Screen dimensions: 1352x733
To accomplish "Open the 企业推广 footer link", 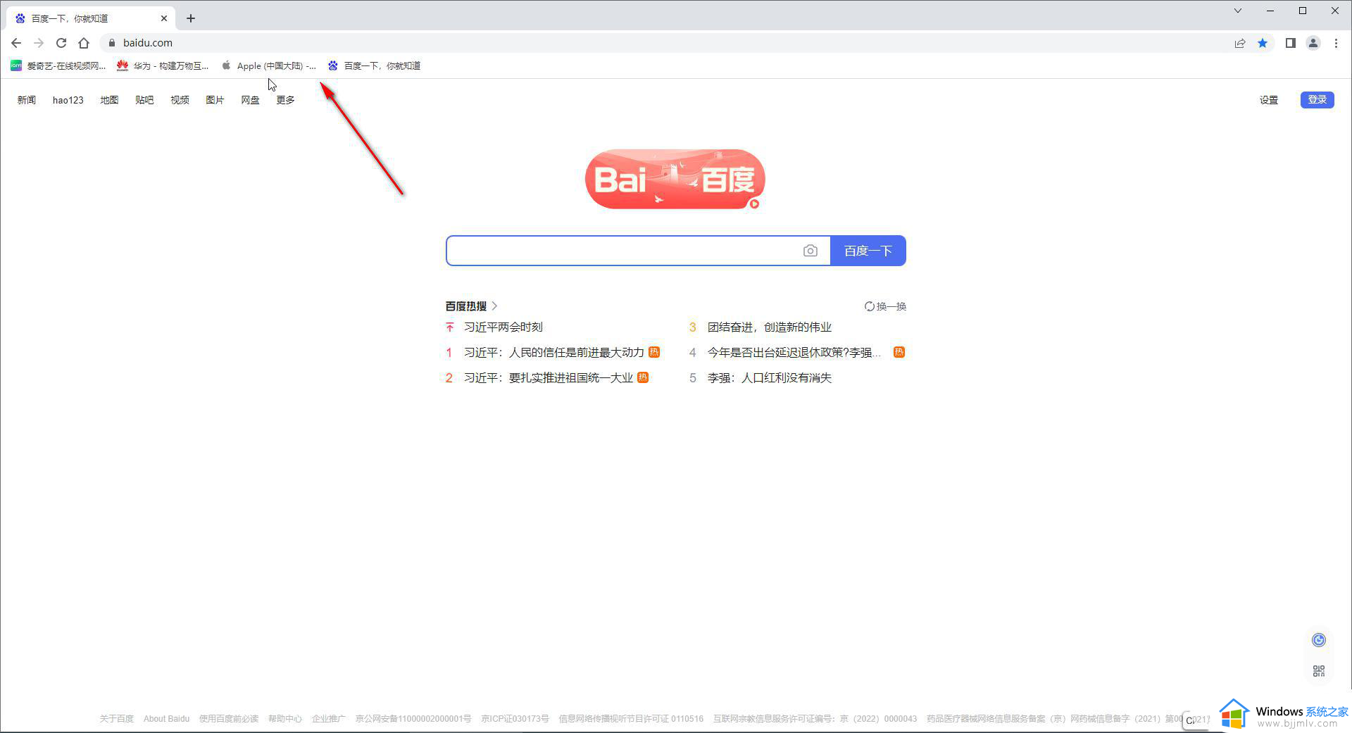I will tap(329, 719).
